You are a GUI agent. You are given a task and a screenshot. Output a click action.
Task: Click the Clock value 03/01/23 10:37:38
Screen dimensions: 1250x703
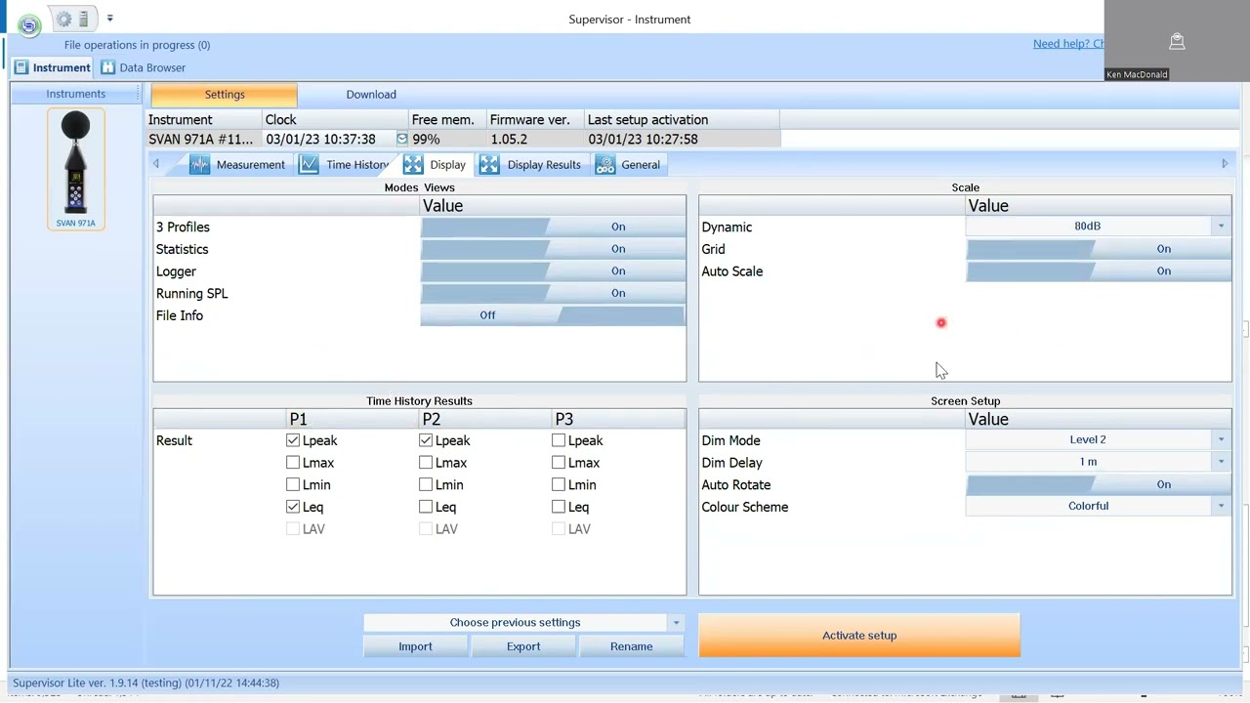321,139
